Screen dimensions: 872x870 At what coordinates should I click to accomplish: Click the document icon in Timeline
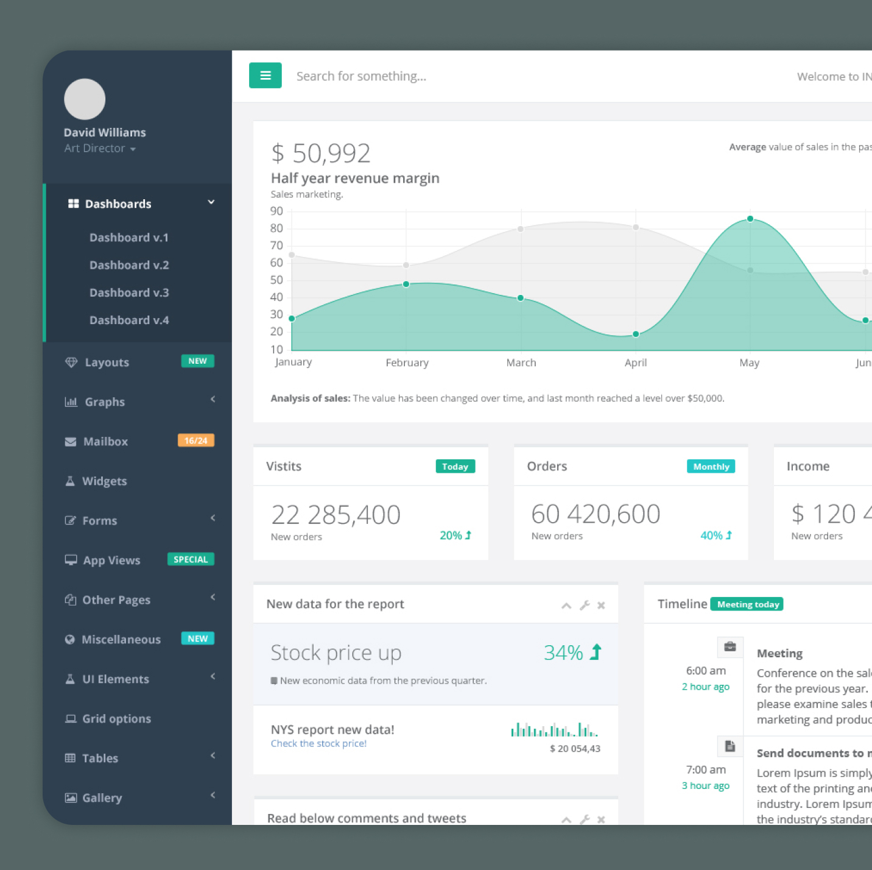730,746
